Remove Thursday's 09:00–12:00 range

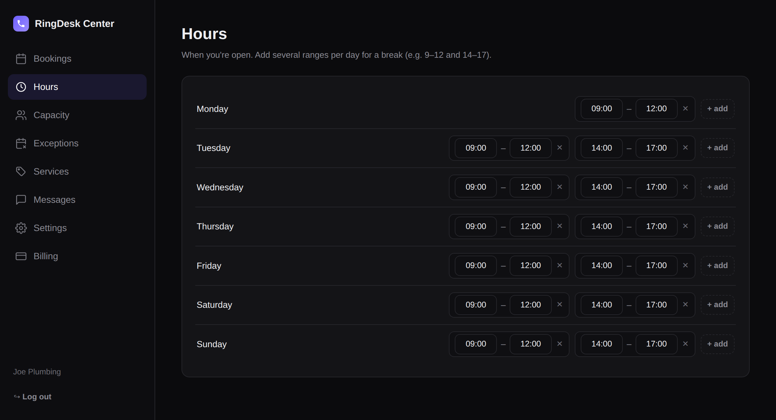(x=560, y=226)
